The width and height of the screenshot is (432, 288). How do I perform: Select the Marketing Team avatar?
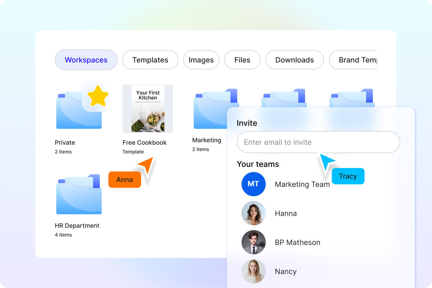pyautogui.click(x=253, y=184)
